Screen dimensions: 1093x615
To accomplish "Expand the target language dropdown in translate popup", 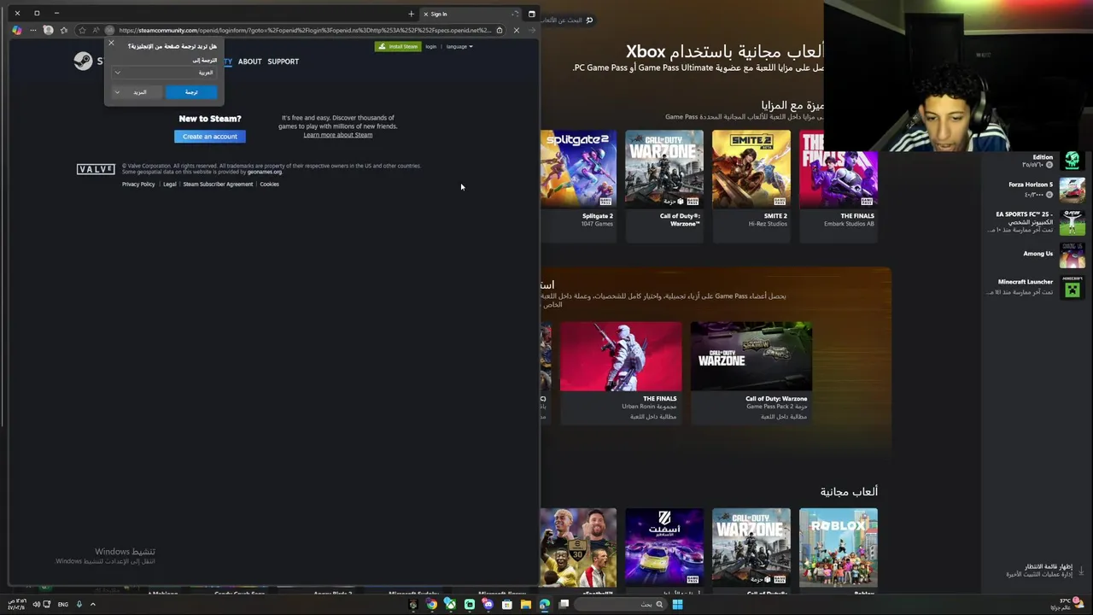I will [x=162, y=73].
